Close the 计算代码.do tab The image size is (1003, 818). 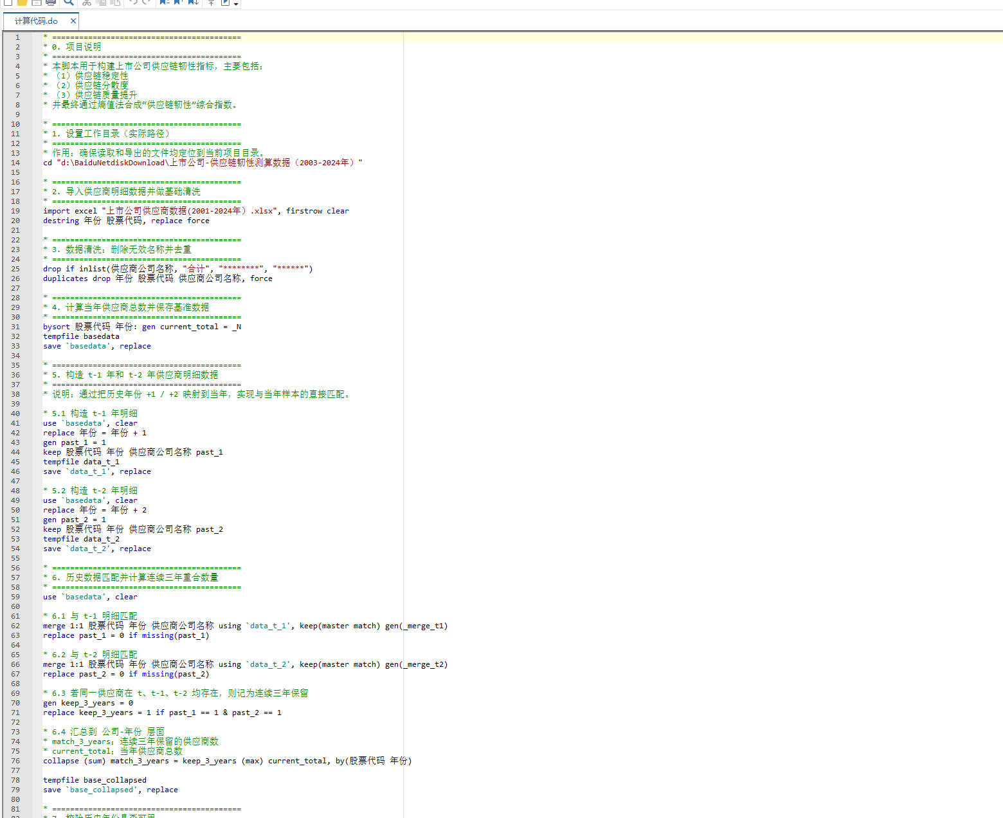click(x=73, y=21)
